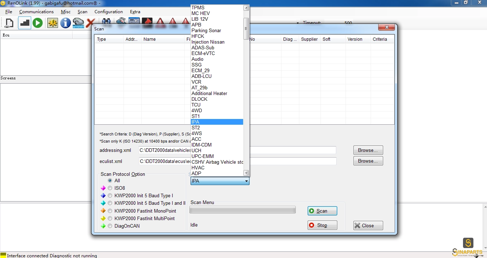Click the Scan button

click(x=322, y=211)
